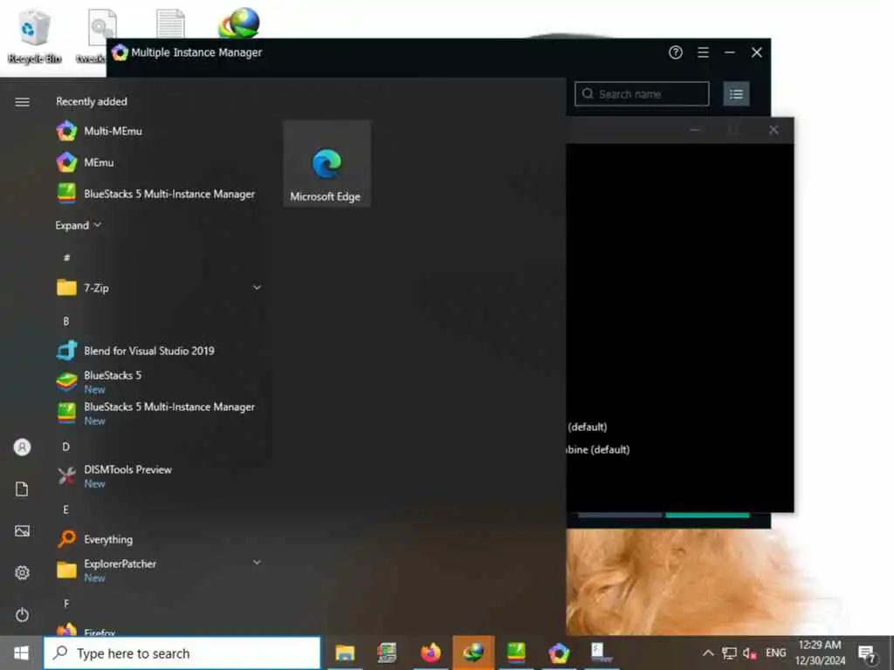Open Multiple Instance Manager menu icon

704,52
